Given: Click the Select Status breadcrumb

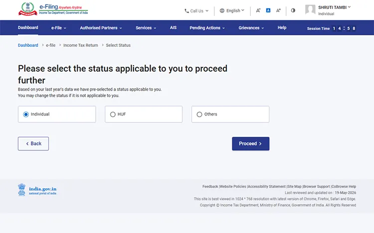Looking at the screenshot, I should point(118,45).
